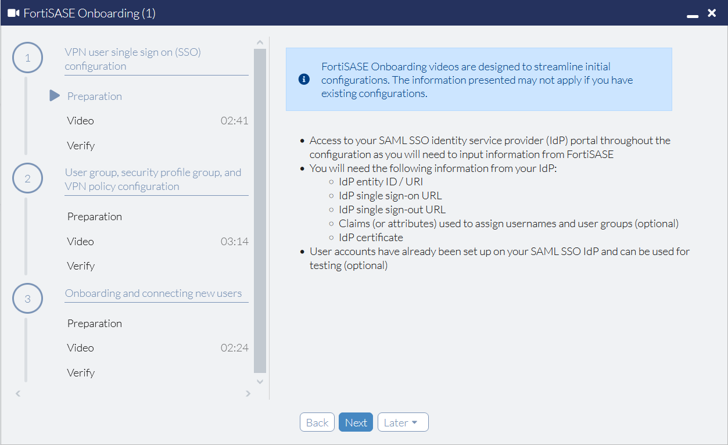This screenshot has width=728, height=445.
Task: Select the step 3 circle indicator
Action: 27,298
